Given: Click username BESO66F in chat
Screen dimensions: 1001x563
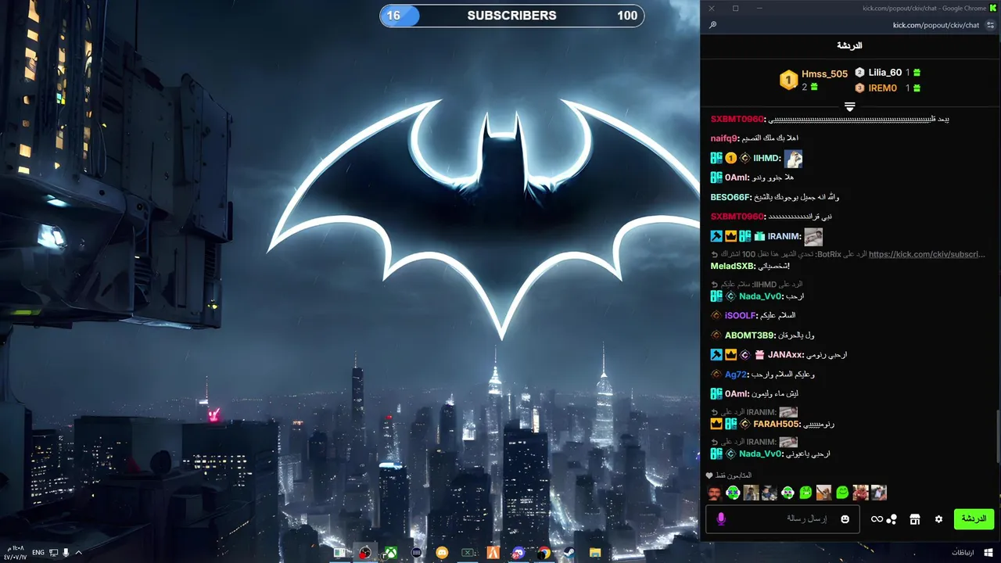Looking at the screenshot, I should (730, 197).
